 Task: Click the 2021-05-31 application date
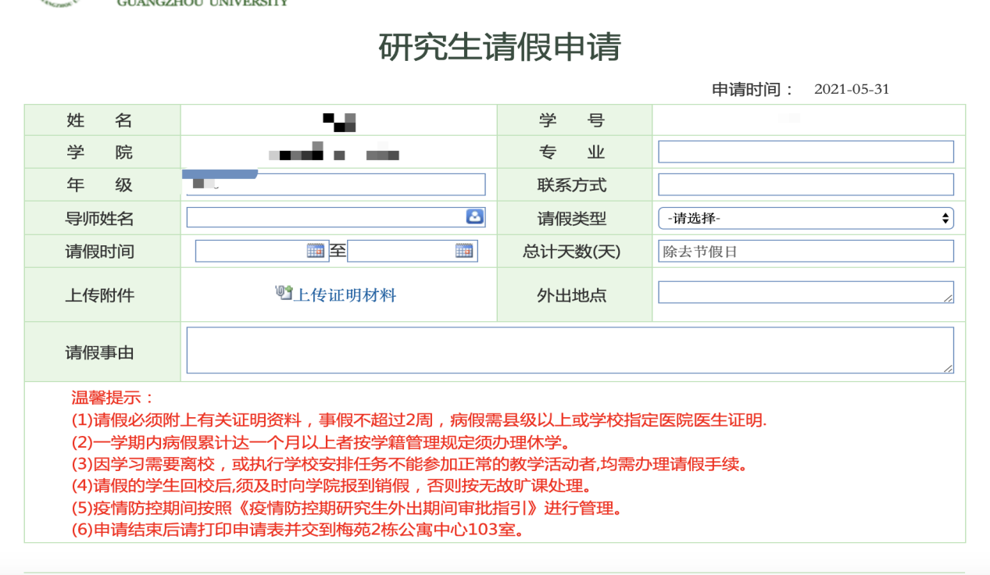coord(852,89)
